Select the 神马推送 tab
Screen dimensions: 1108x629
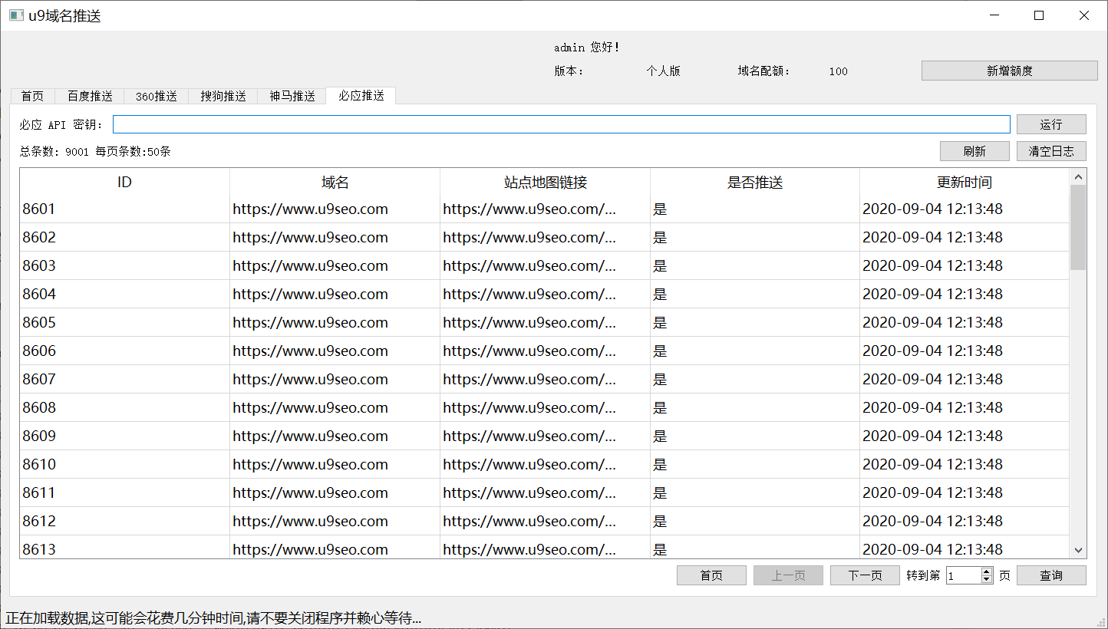pyautogui.click(x=292, y=96)
